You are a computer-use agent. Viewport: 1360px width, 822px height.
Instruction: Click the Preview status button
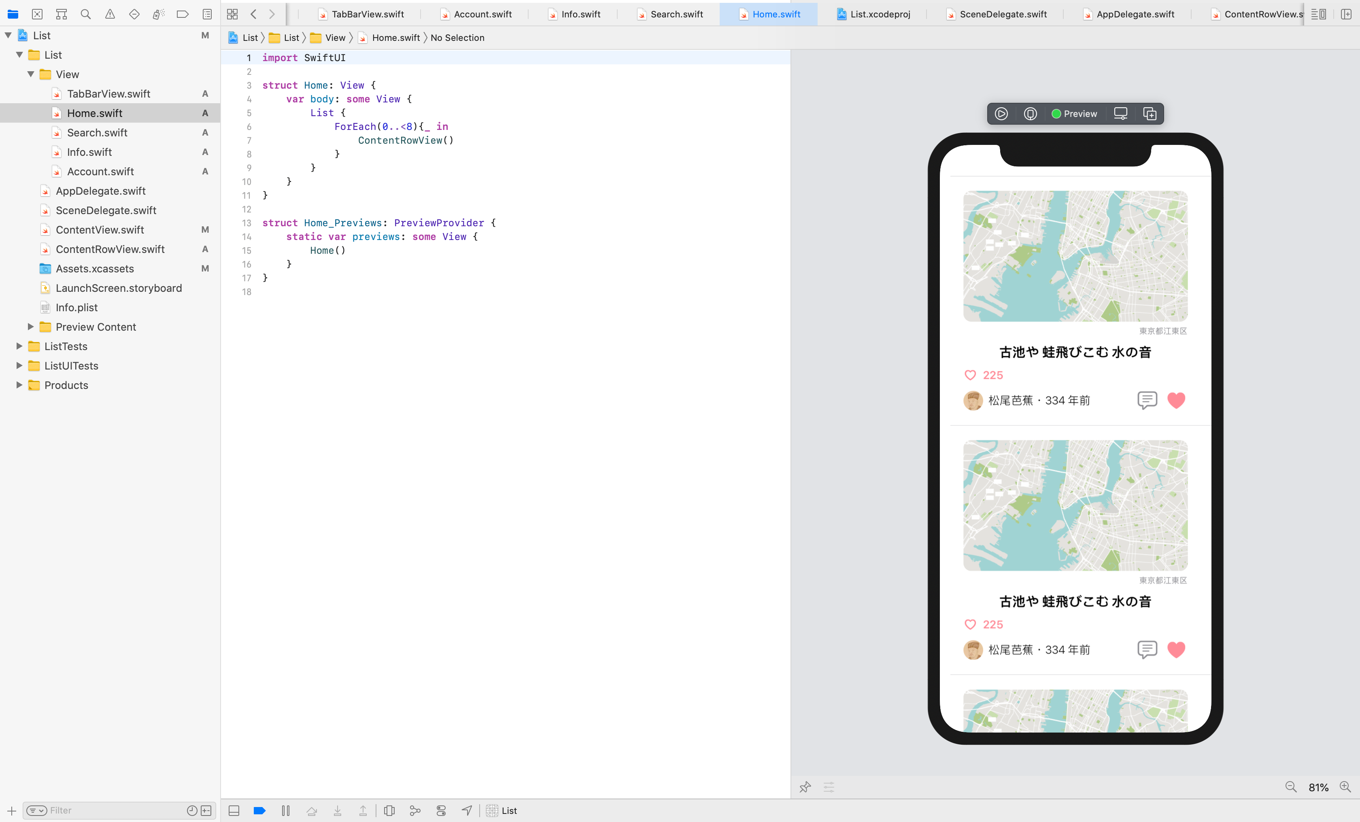1074,114
